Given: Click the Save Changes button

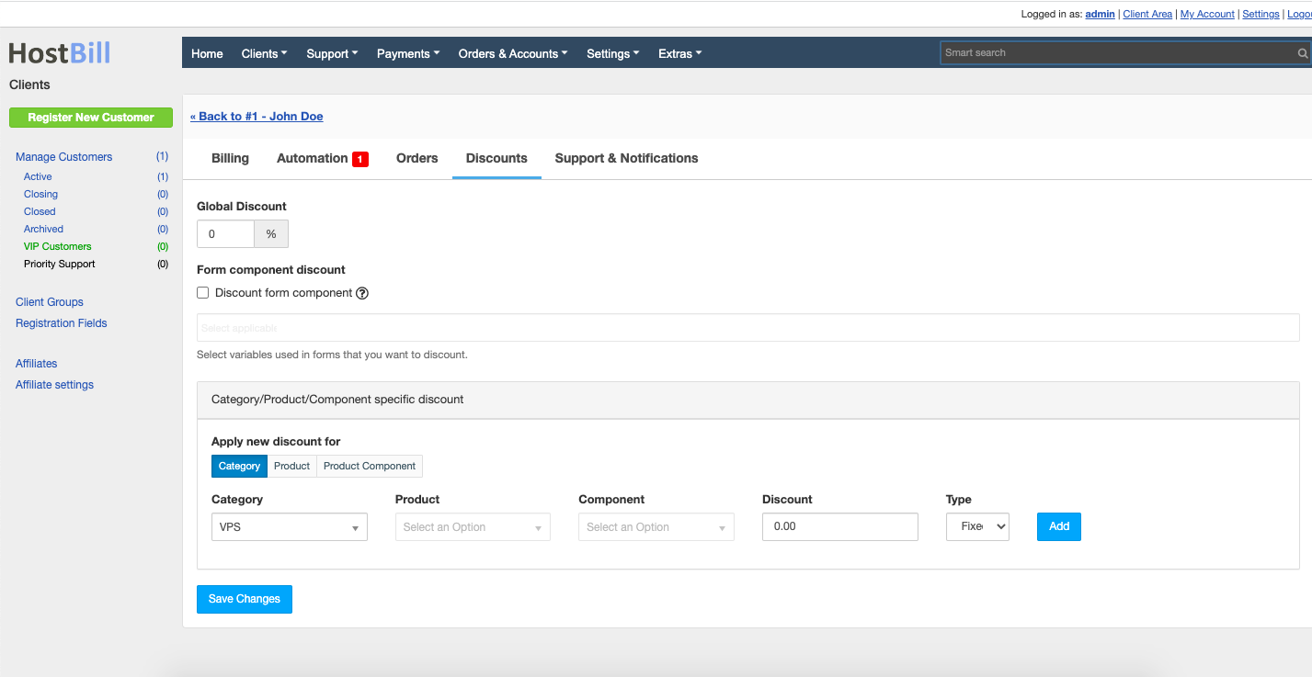Looking at the screenshot, I should coord(244,599).
